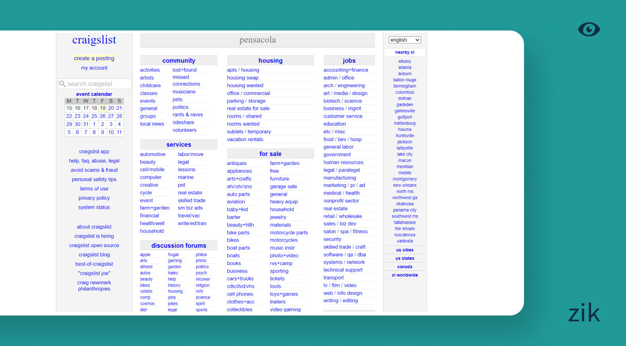Select day 19 in event calendar

click(102, 108)
